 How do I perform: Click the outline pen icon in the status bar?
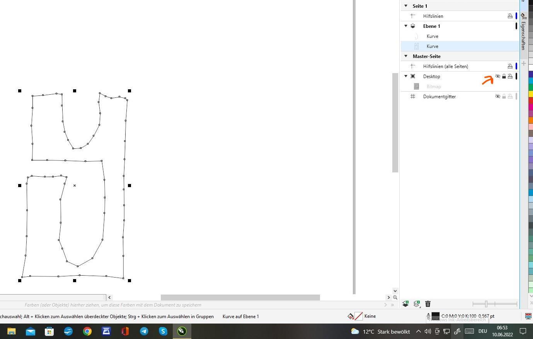[428, 316]
